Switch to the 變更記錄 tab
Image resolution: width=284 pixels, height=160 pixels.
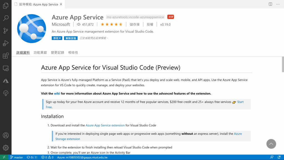click(x=57, y=52)
